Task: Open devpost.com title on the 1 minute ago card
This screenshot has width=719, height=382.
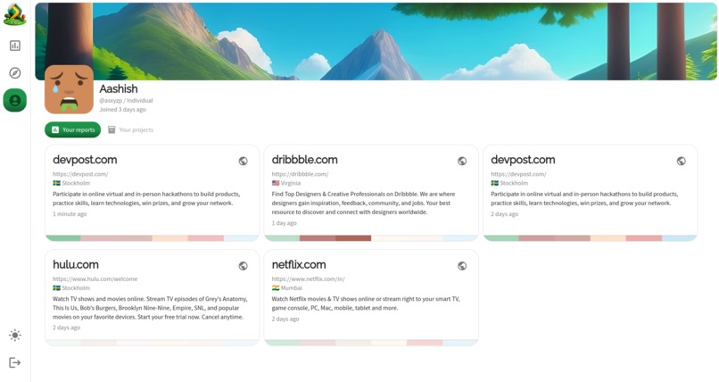Action: 85,160
